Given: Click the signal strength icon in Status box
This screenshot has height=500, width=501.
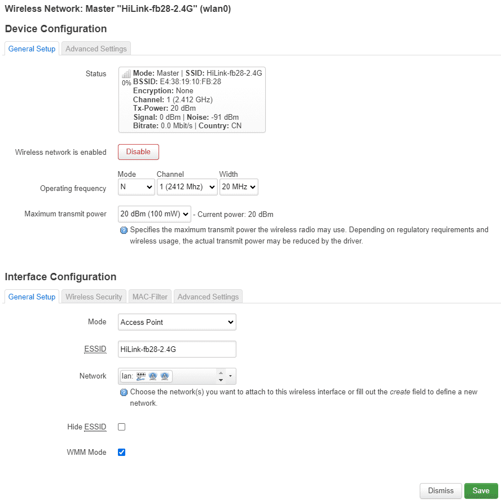Looking at the screenshot, I should (x=126, y=74).
